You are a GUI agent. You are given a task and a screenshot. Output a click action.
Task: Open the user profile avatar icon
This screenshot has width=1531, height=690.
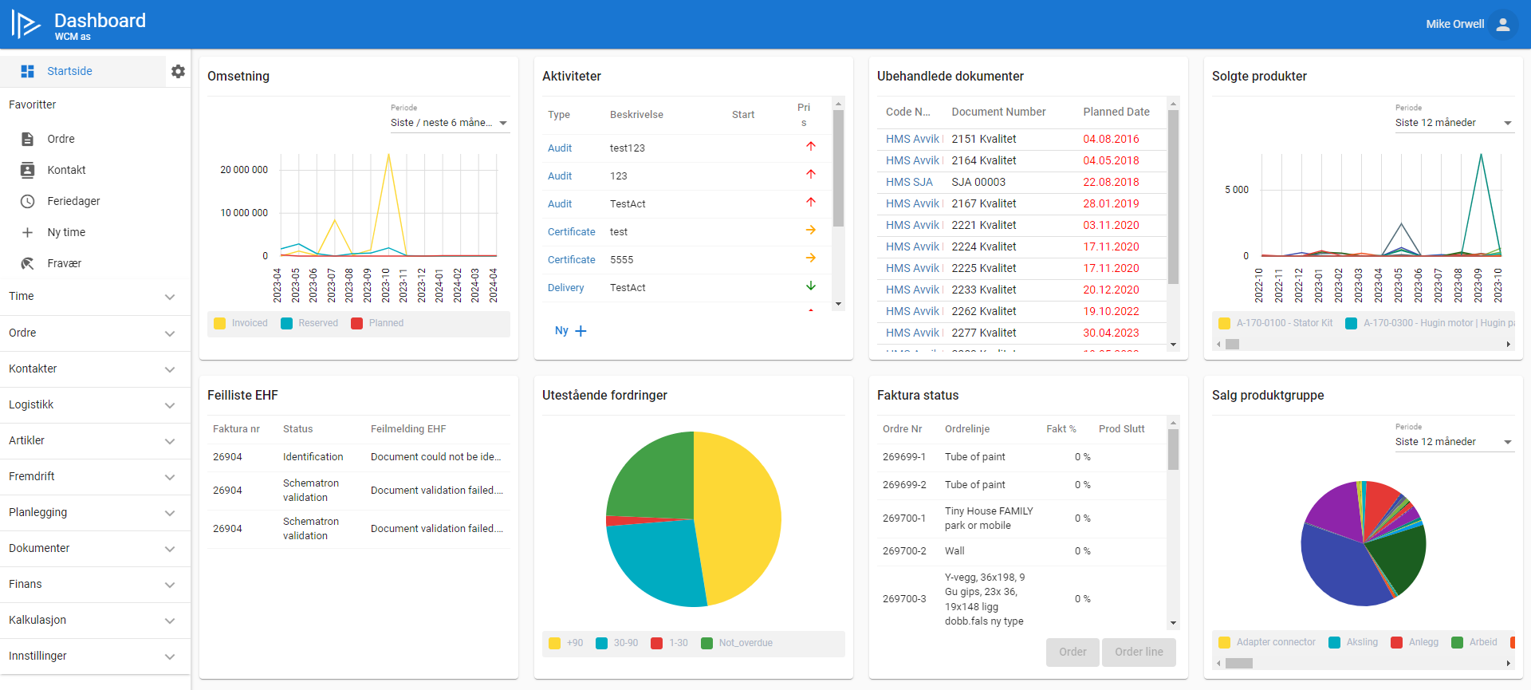click(1503, 24)
